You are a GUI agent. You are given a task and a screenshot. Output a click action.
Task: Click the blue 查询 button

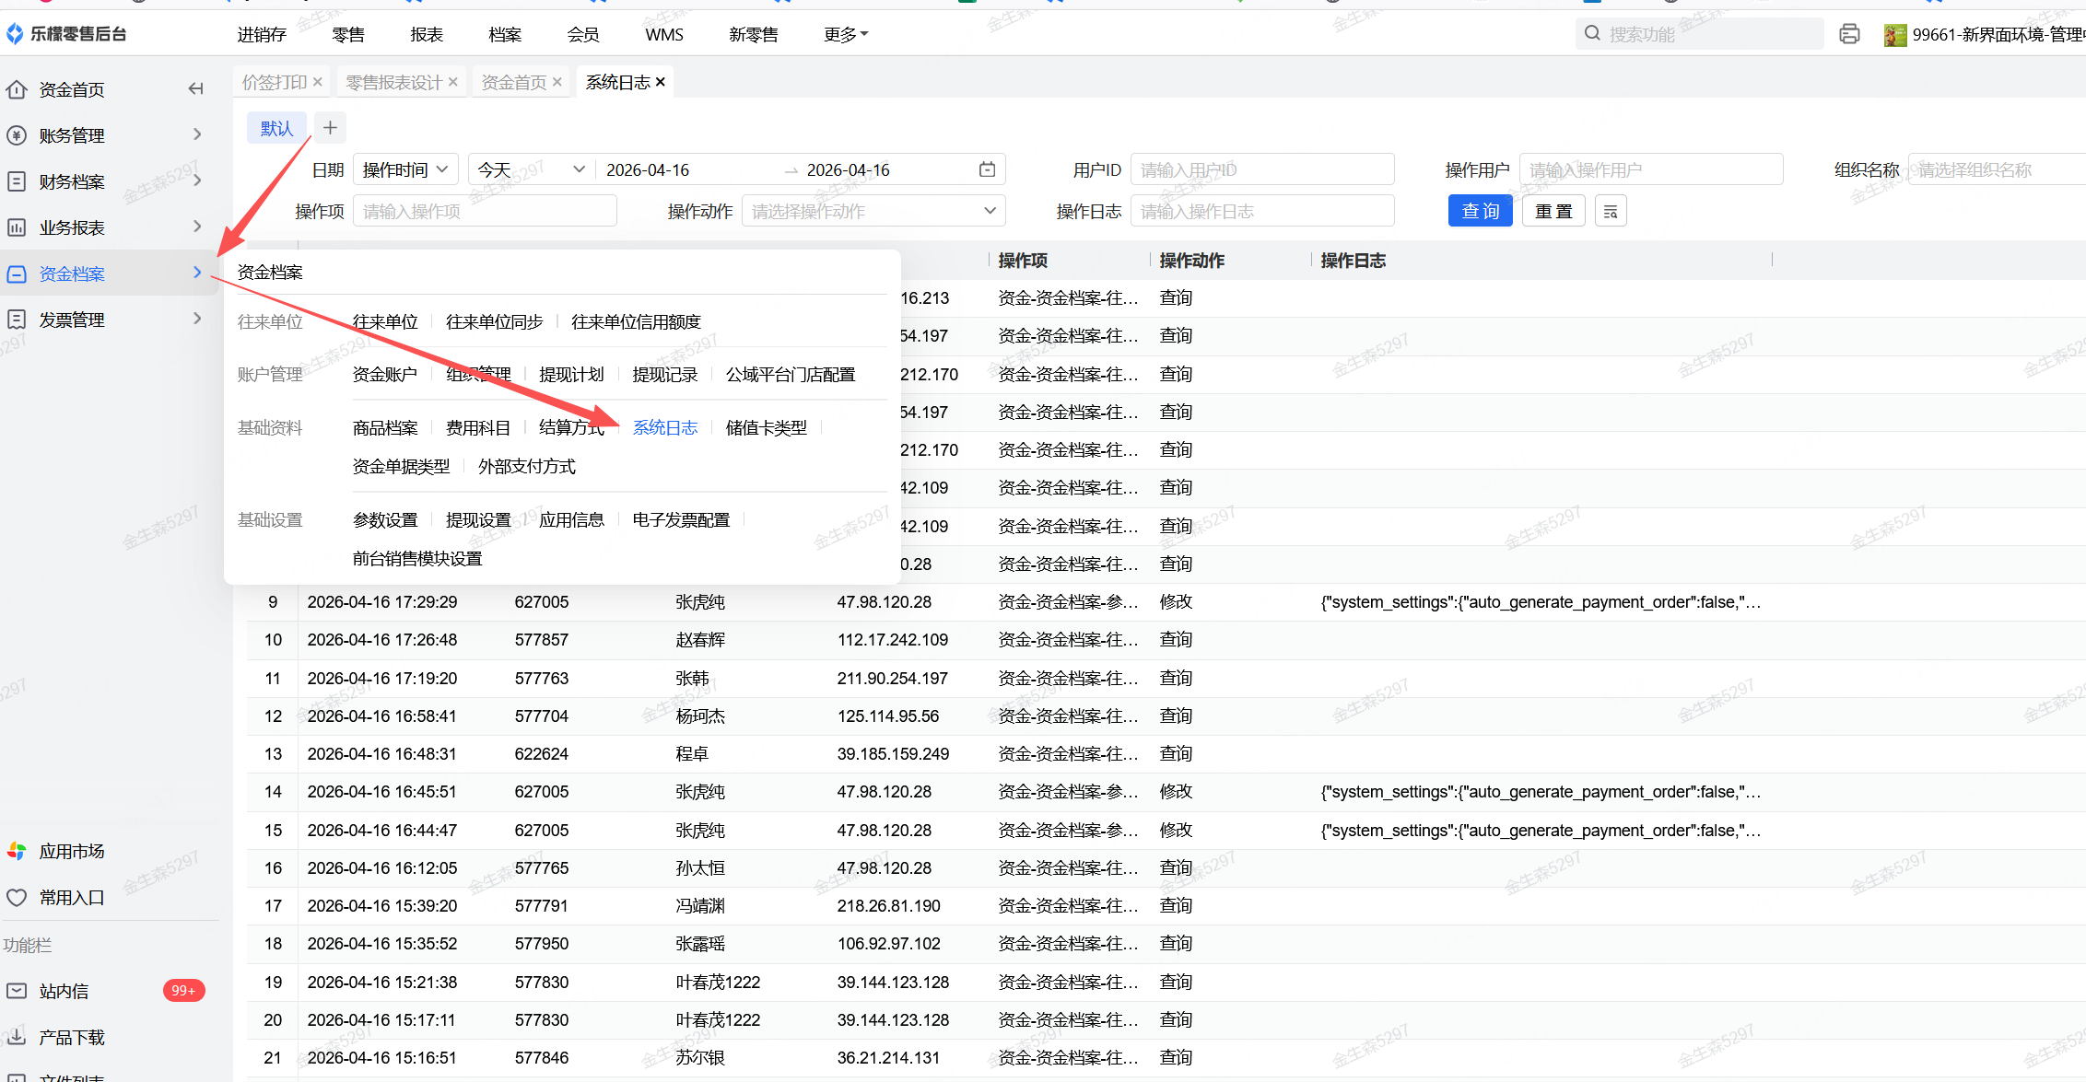1480,212
